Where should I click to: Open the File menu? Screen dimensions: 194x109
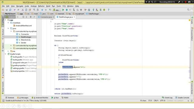click(x=3, y=6)
